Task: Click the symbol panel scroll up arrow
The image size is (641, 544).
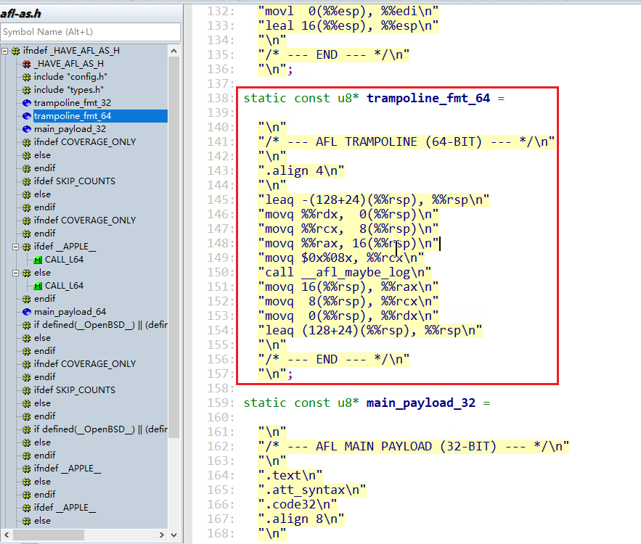Action: coord(173,51)
